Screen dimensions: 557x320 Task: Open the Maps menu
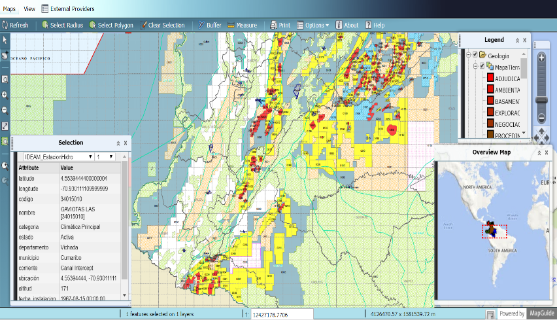tap(9, 9)
